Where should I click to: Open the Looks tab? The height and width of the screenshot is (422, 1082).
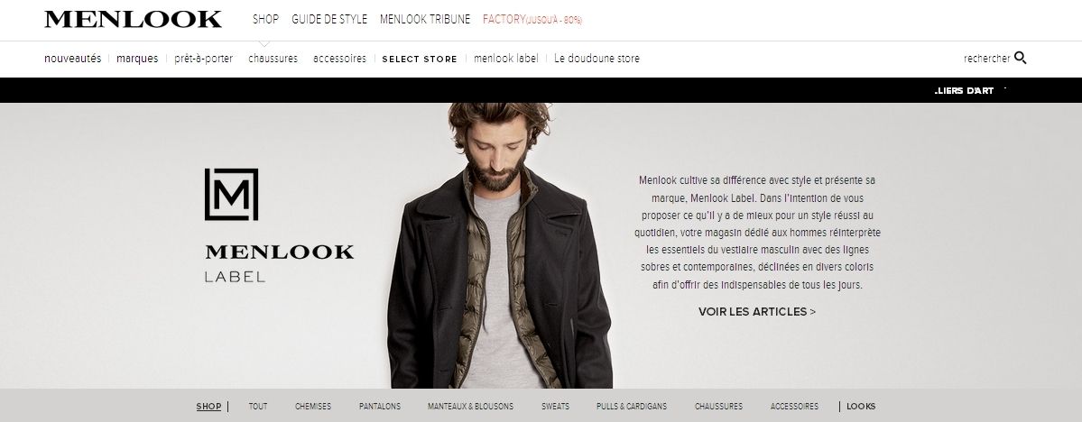pos(861,407)
